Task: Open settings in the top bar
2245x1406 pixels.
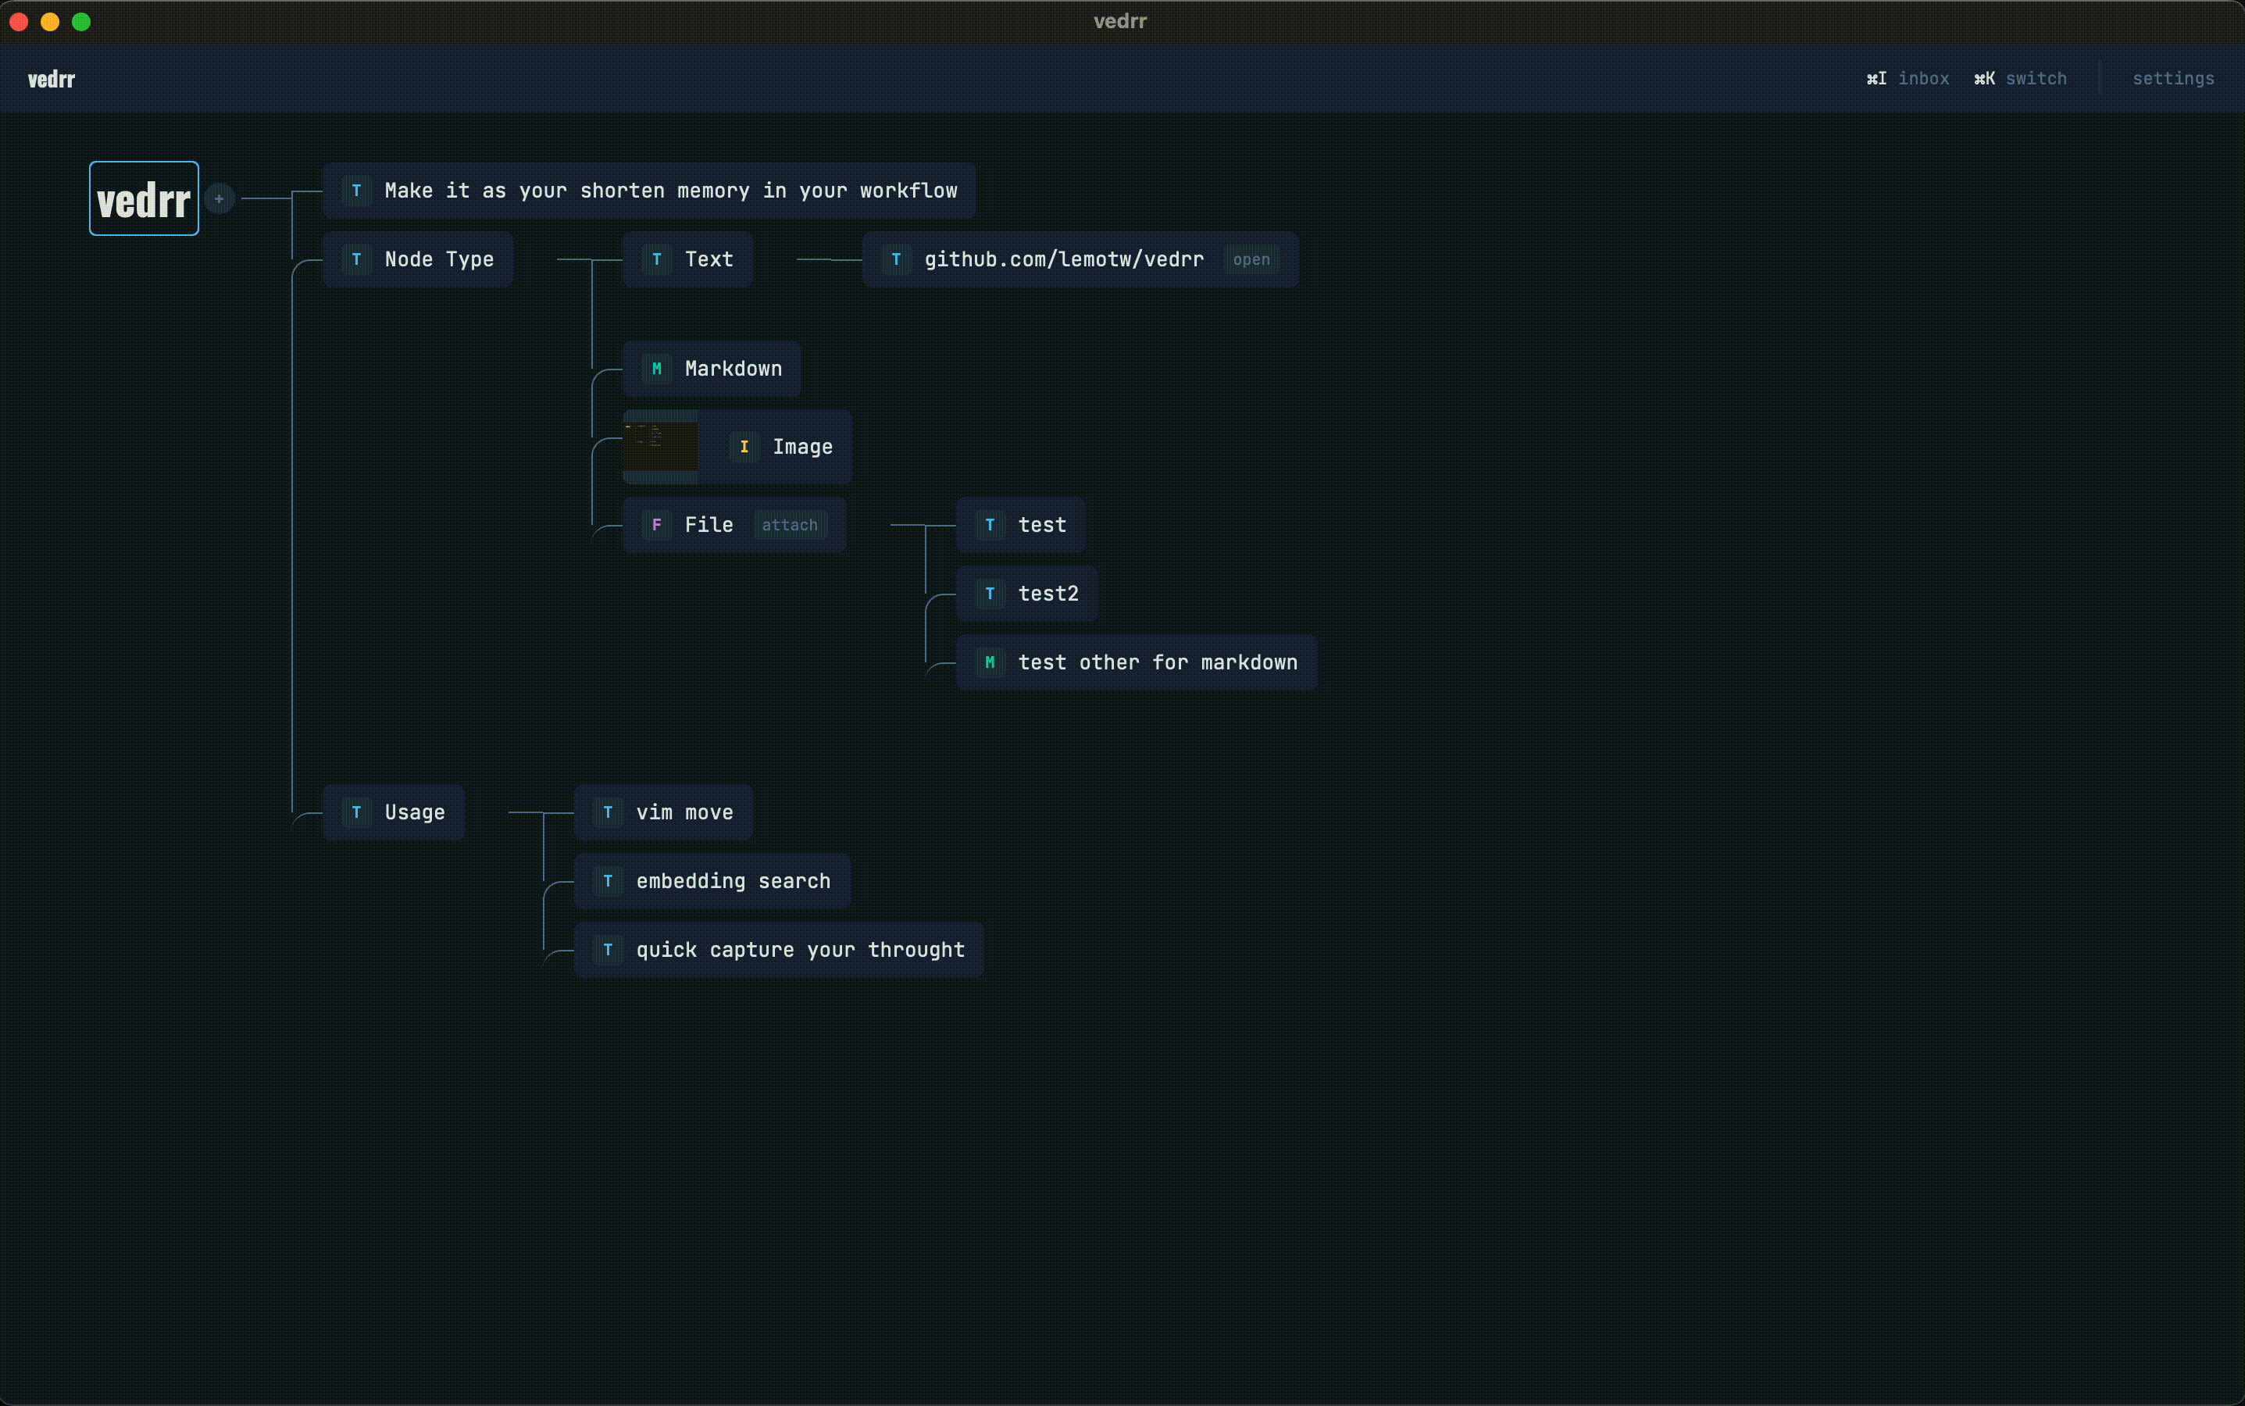Action: tap(2173, 79)
